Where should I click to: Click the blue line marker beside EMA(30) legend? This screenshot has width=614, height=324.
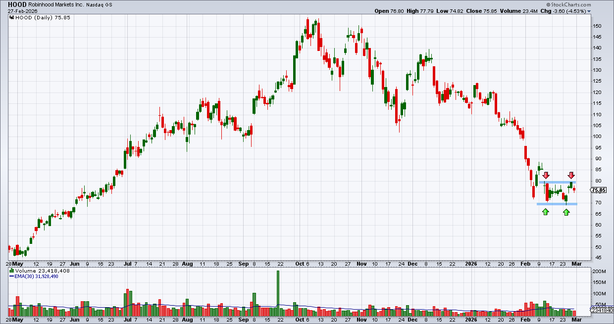[12, 277]
